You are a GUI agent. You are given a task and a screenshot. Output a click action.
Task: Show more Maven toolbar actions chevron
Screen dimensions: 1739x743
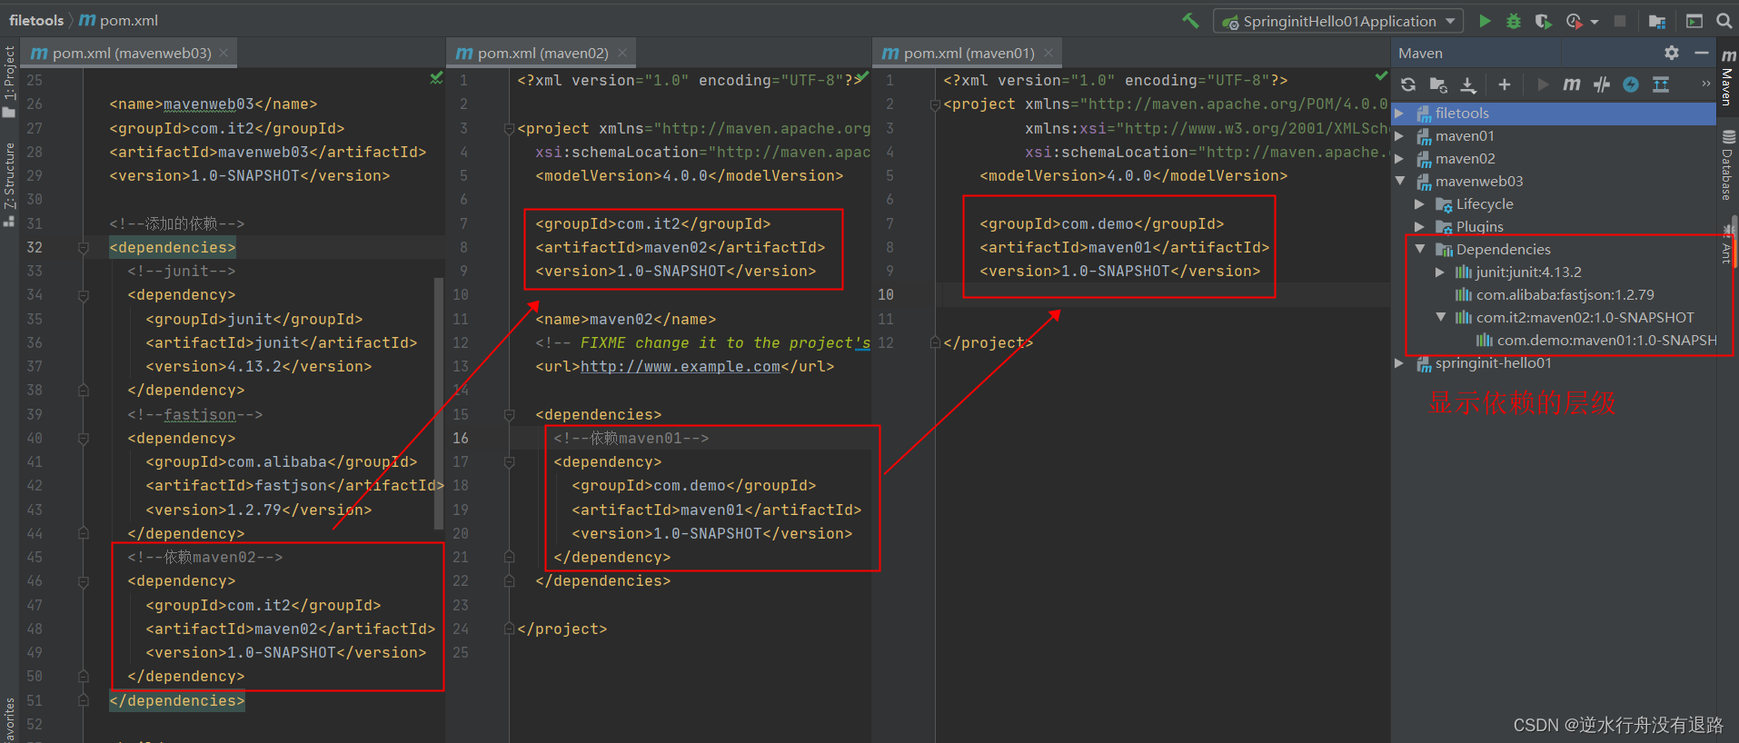click(x=1705, y=84)
